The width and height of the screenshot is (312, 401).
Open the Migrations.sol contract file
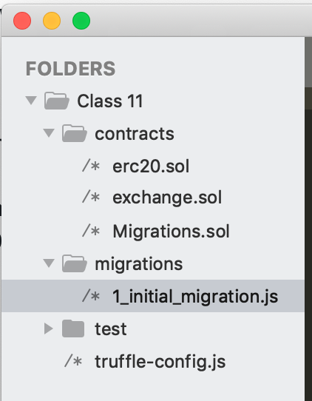(x=171, y=232)
